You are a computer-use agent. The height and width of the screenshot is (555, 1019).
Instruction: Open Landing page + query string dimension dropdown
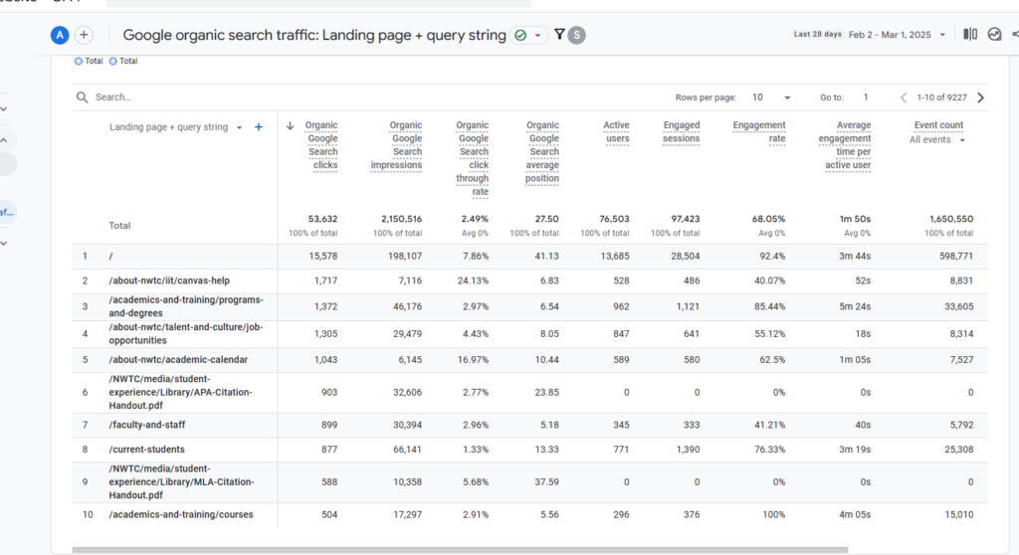pos(239,127)
